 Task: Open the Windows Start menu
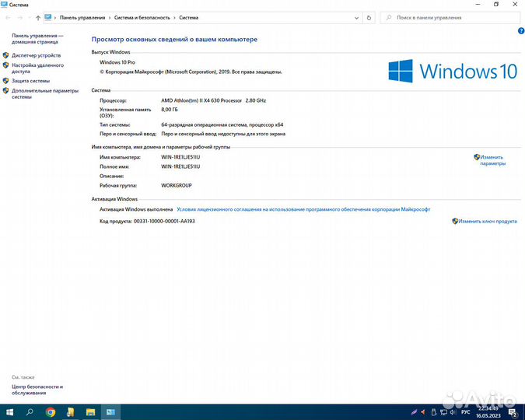pyautogui.click(x=9, y=412)
